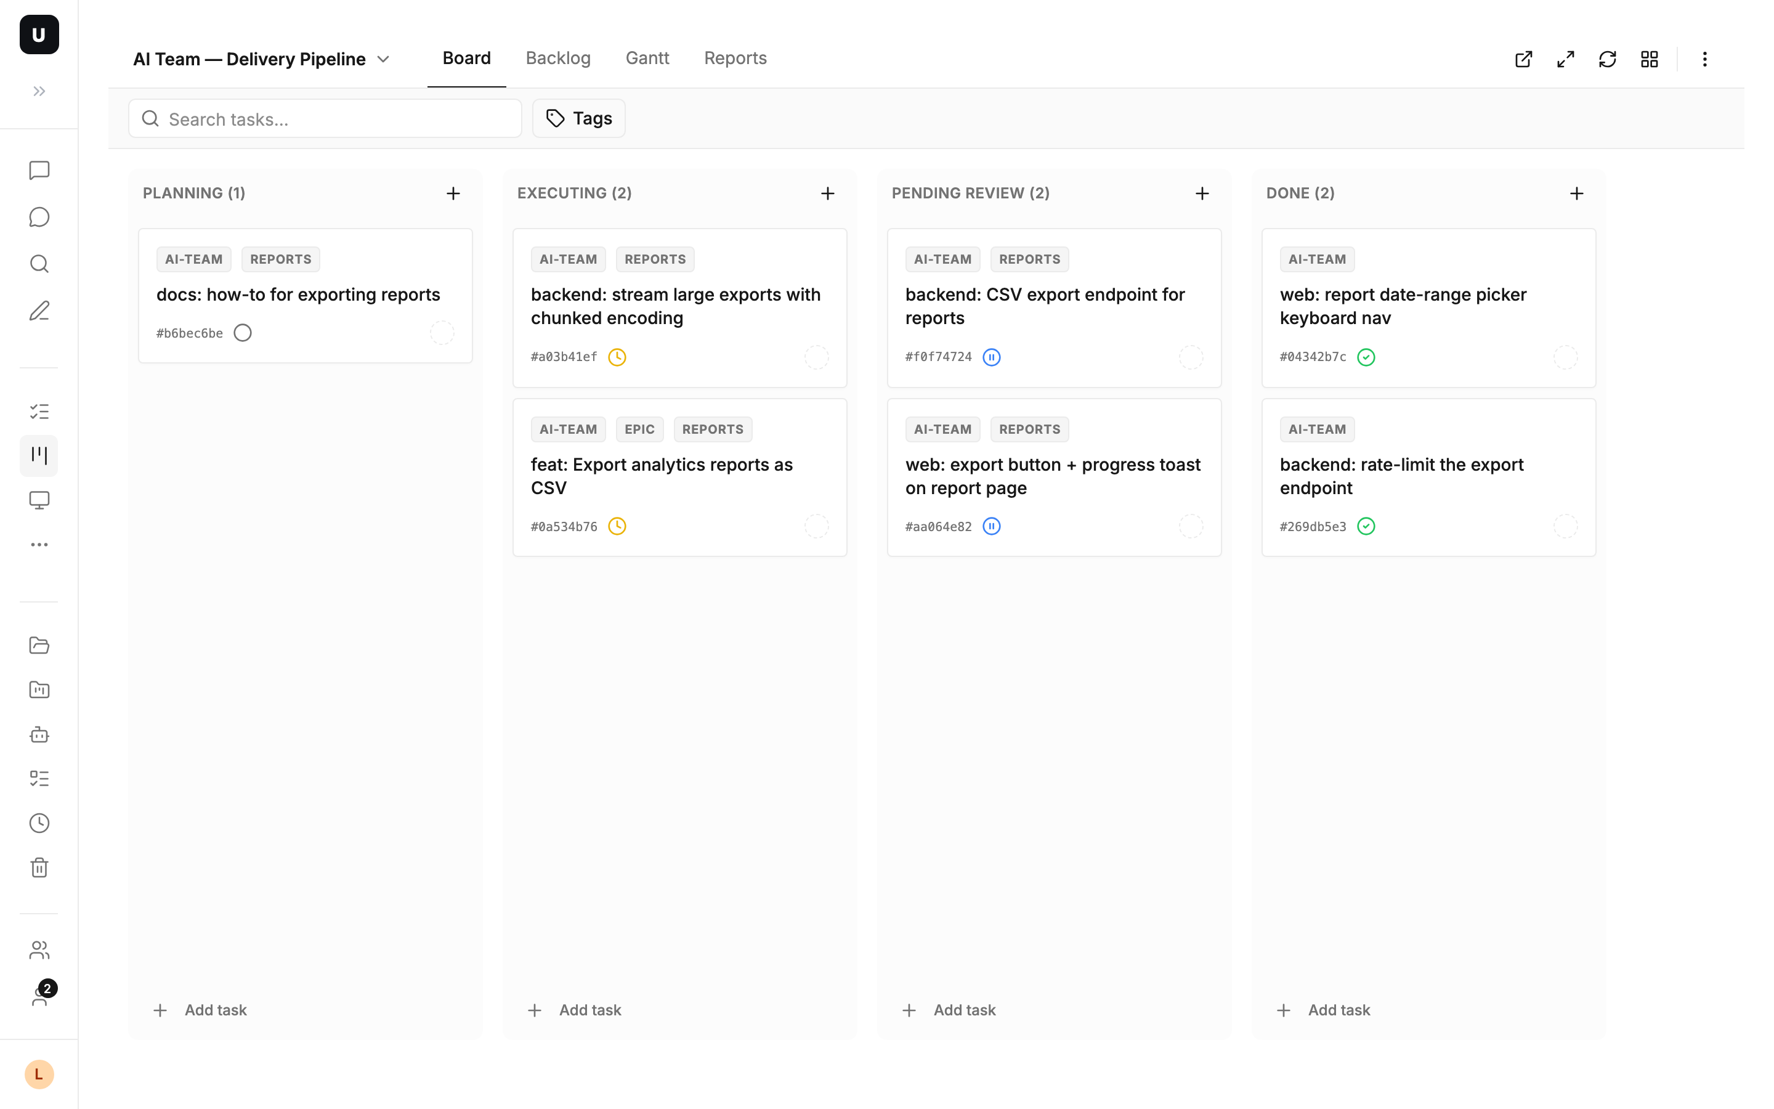Toggle clock status on task #0a534b76
The image size is (1774, 1109).
coord(617,527)
